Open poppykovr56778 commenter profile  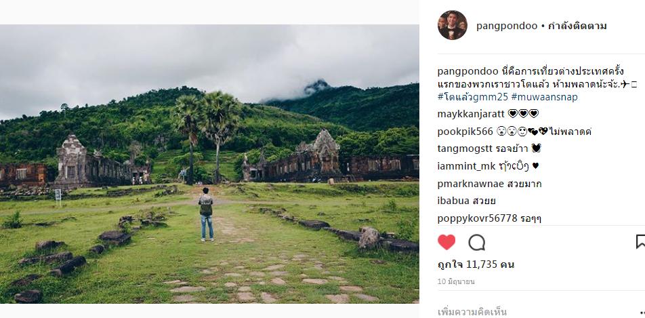[x=477, y=218]
